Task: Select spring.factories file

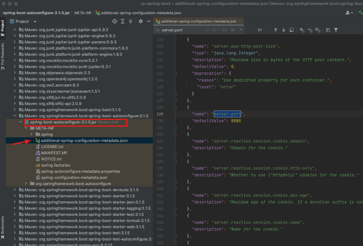Action: (x=56, y=165)
